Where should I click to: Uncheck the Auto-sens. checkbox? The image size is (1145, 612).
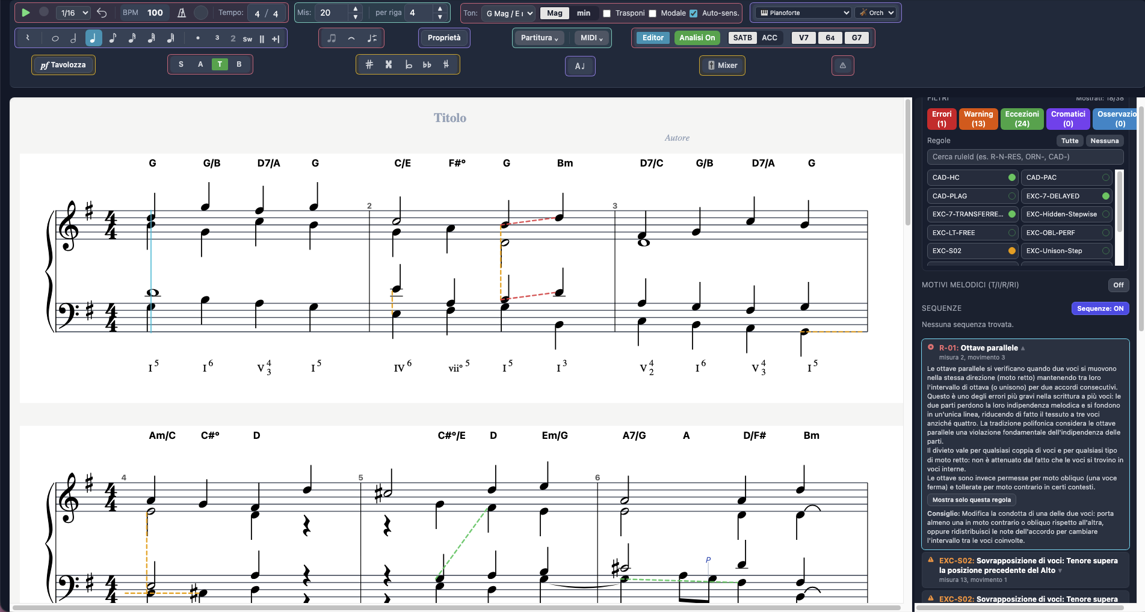coord(693,13)
